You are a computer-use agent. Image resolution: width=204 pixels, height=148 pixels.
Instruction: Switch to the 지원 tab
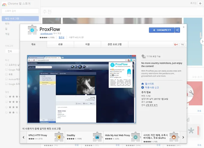pos(87,45)
